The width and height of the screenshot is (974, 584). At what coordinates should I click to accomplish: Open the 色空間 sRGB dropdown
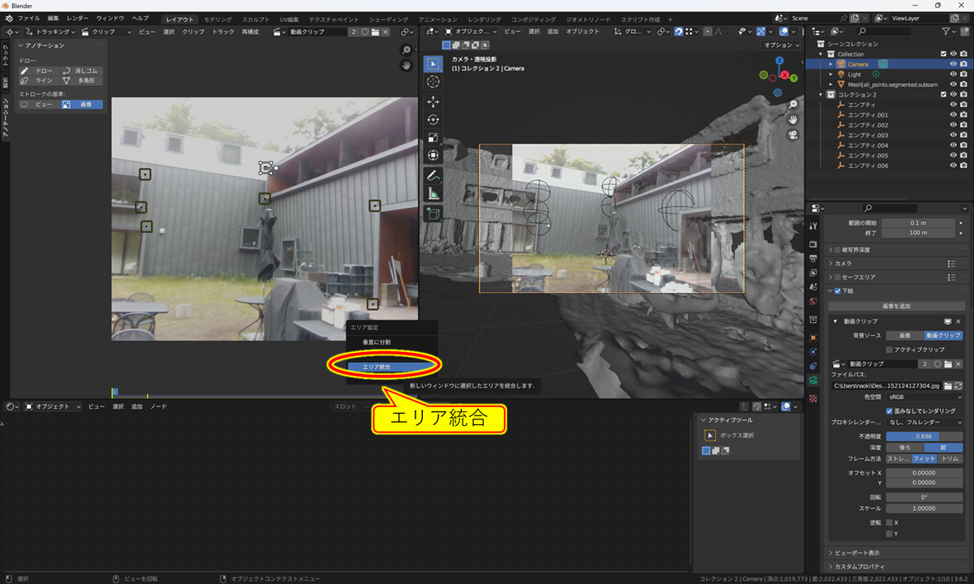[x=924, y=397]
